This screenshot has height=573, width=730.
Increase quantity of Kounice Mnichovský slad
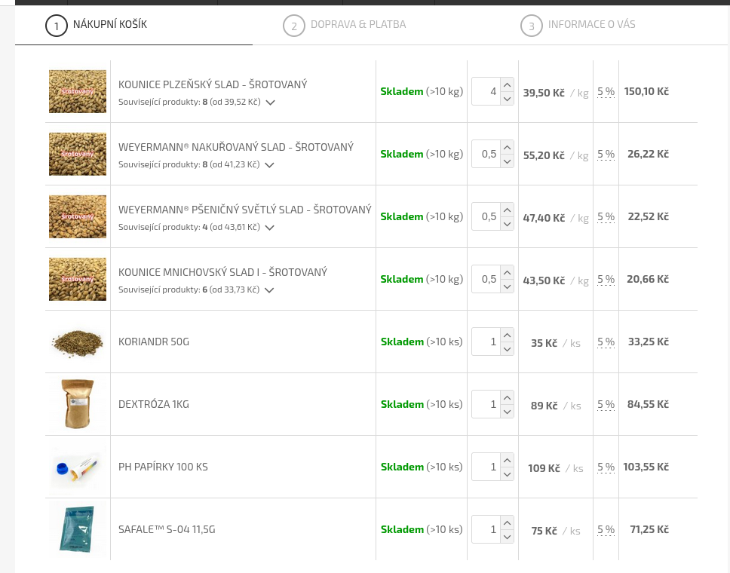click(507, 272)
